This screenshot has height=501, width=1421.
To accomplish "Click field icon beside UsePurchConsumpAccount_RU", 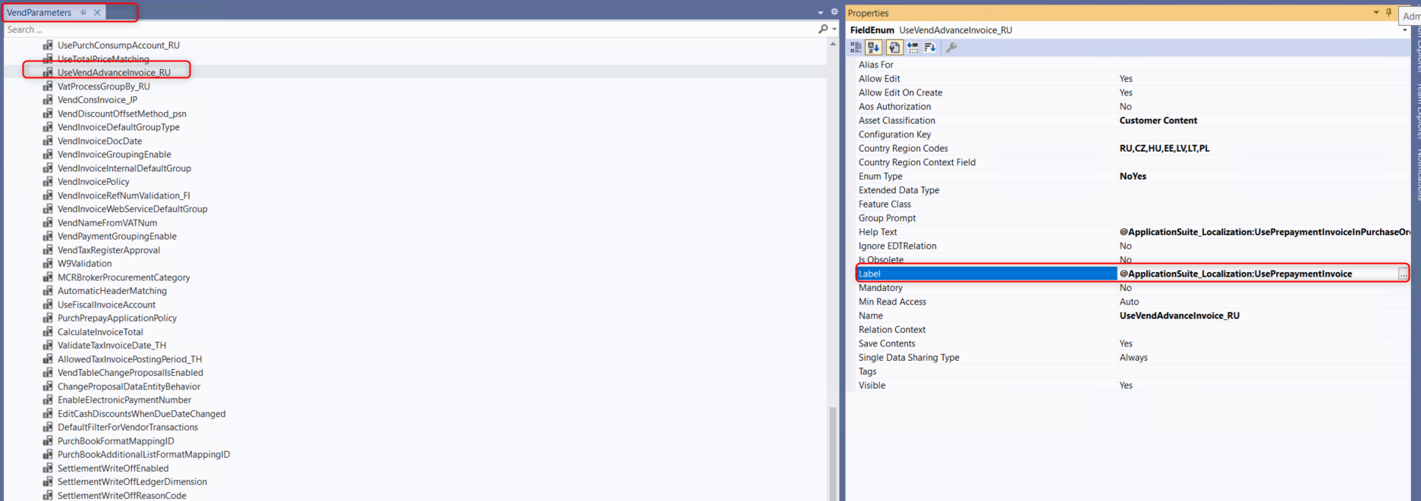I will [48, 45].
